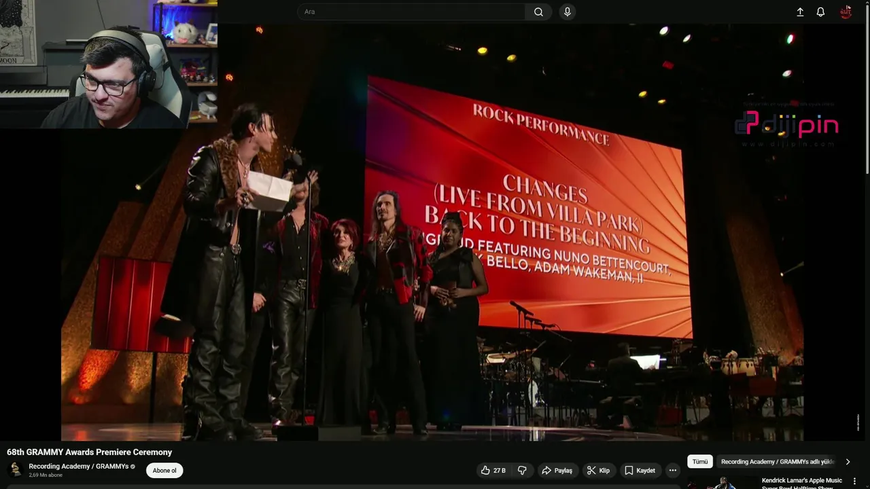Open Kendrick Lamar's Apple Music video title

[802, 484]
